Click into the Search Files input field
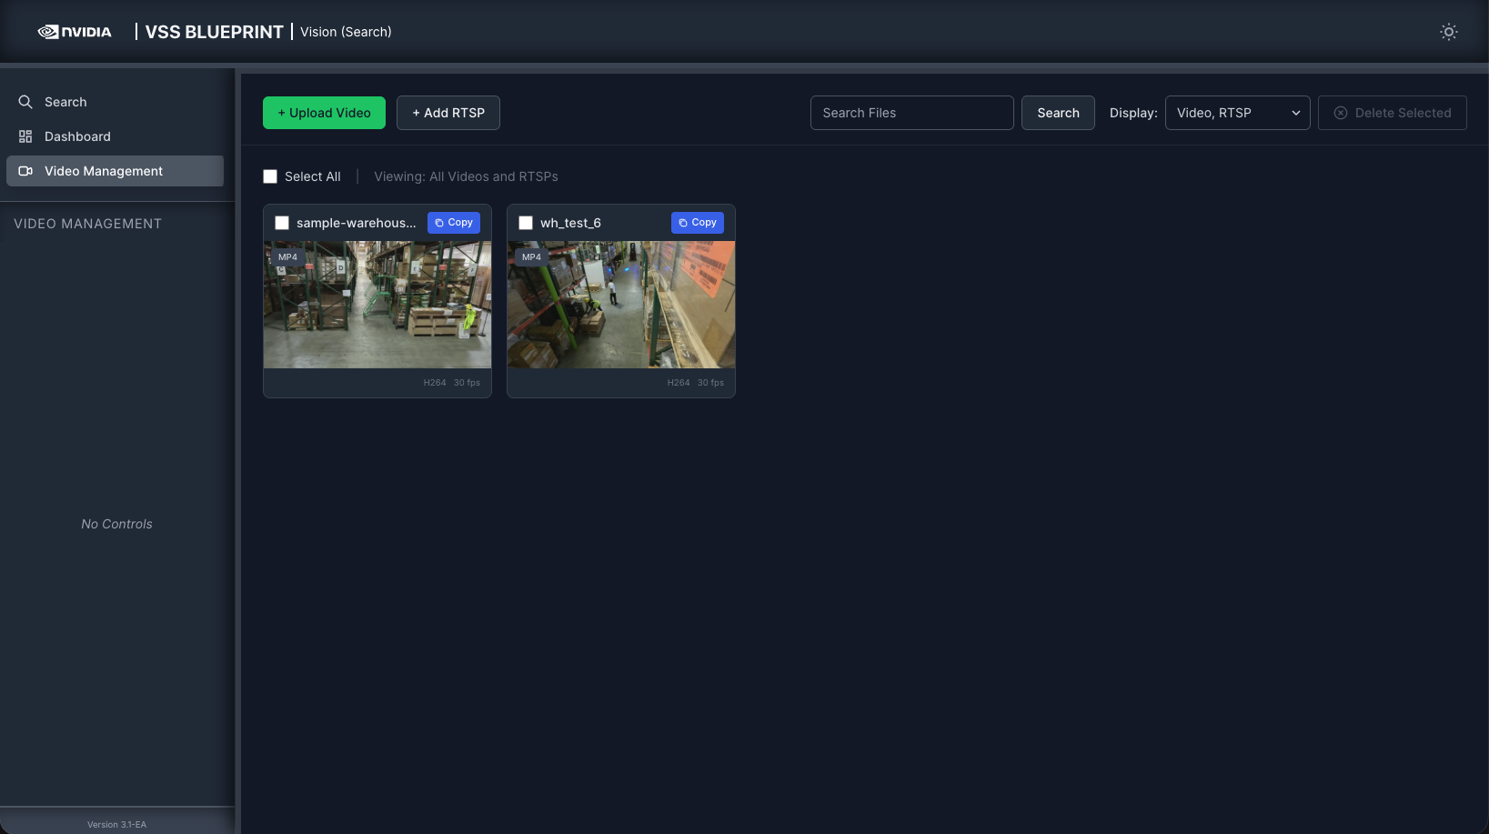 (x=911, y=113)
